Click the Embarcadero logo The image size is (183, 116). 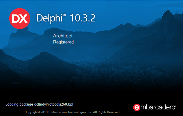(154, 107)
